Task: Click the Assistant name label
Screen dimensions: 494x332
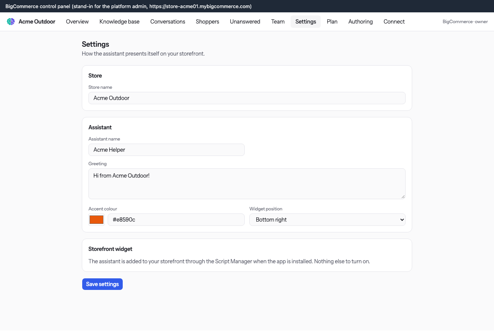Action: pos(104,139)
